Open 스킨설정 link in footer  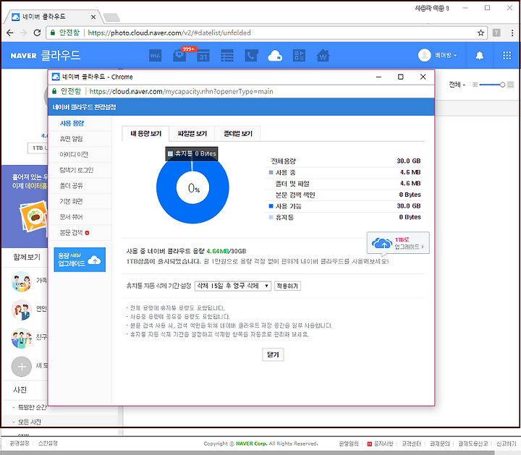pyautogui.click(x=48, y=443)
